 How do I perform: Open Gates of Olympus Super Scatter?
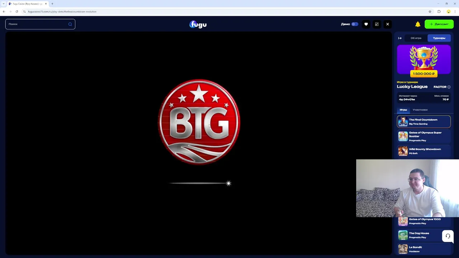[x=424, y=136]
